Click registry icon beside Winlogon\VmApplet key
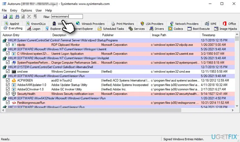The height and width of the screenshot is (142, 240). tap(5, 58)
